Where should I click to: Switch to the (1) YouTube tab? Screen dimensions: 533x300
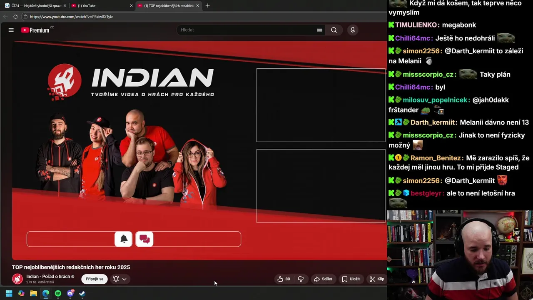pyautogui.click(x=101, y=5)
